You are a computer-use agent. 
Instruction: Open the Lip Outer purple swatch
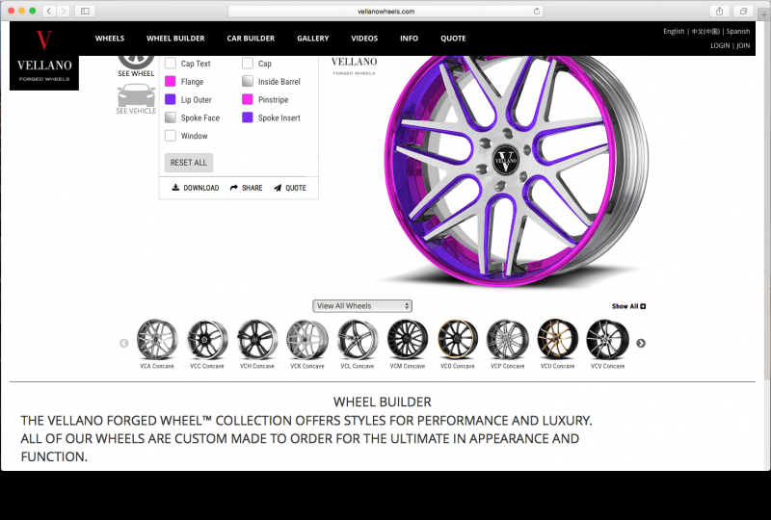click(x=171, y=100)
